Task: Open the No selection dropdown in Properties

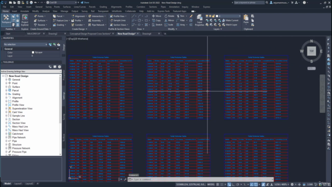Action: coord(25,45)
